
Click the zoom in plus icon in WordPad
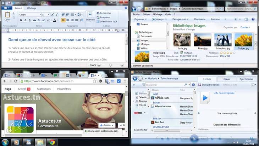122,65
